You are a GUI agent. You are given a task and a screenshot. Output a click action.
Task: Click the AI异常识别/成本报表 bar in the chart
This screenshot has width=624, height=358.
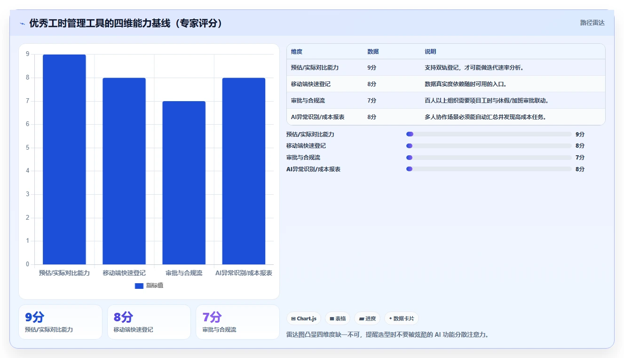(244, 171)
